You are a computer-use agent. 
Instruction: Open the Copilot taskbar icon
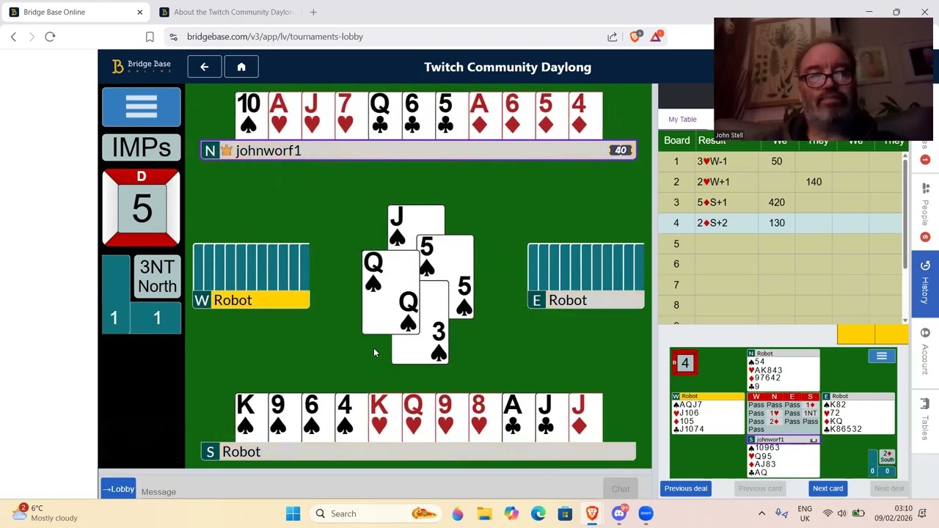pos(511,513)
